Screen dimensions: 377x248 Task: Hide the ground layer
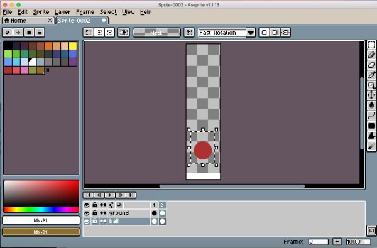pos(87,213)
